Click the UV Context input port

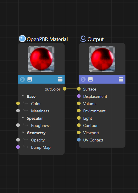79,140
